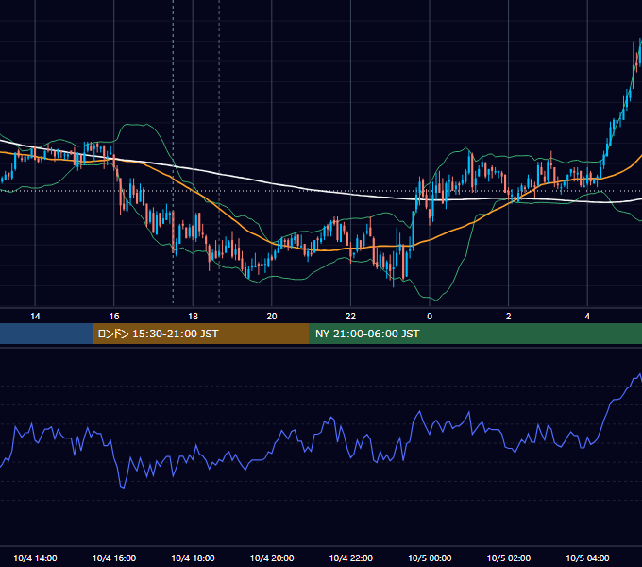Click the 10/4 20:00 date label
The image size is (642, 567).
point(272,558)
